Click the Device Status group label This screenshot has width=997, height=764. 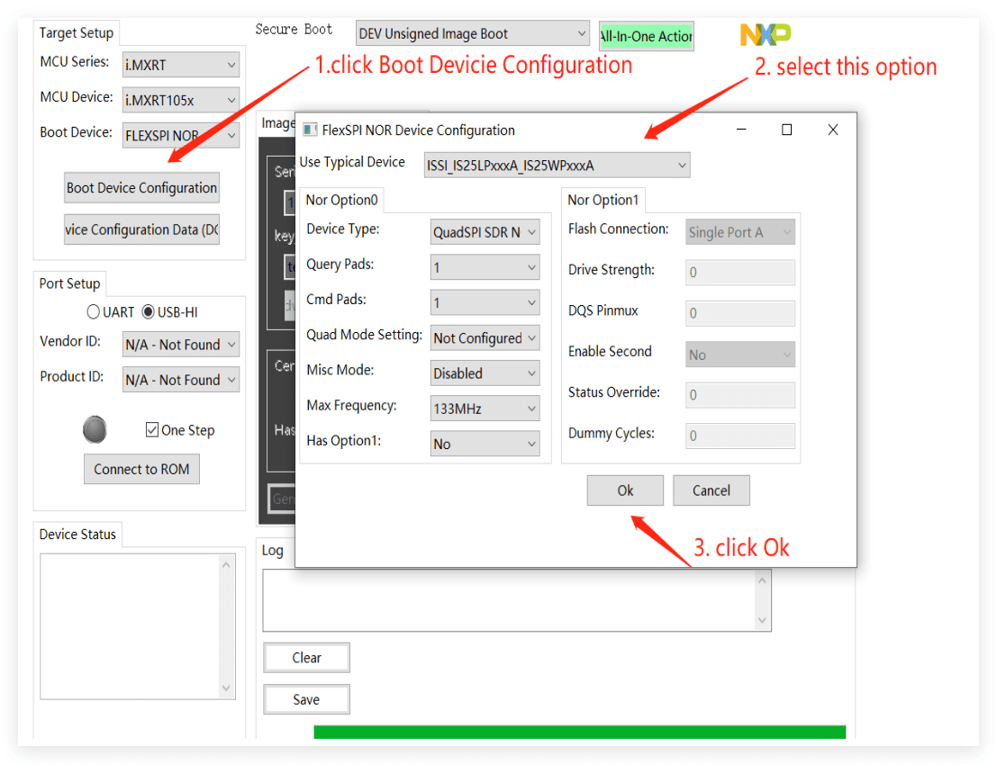(x=77, y=535)
